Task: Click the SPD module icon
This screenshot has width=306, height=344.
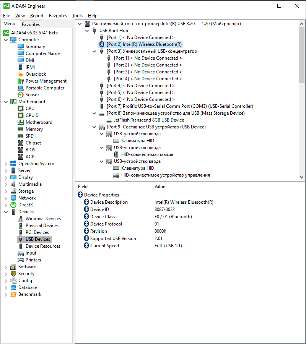Action: 21,136
